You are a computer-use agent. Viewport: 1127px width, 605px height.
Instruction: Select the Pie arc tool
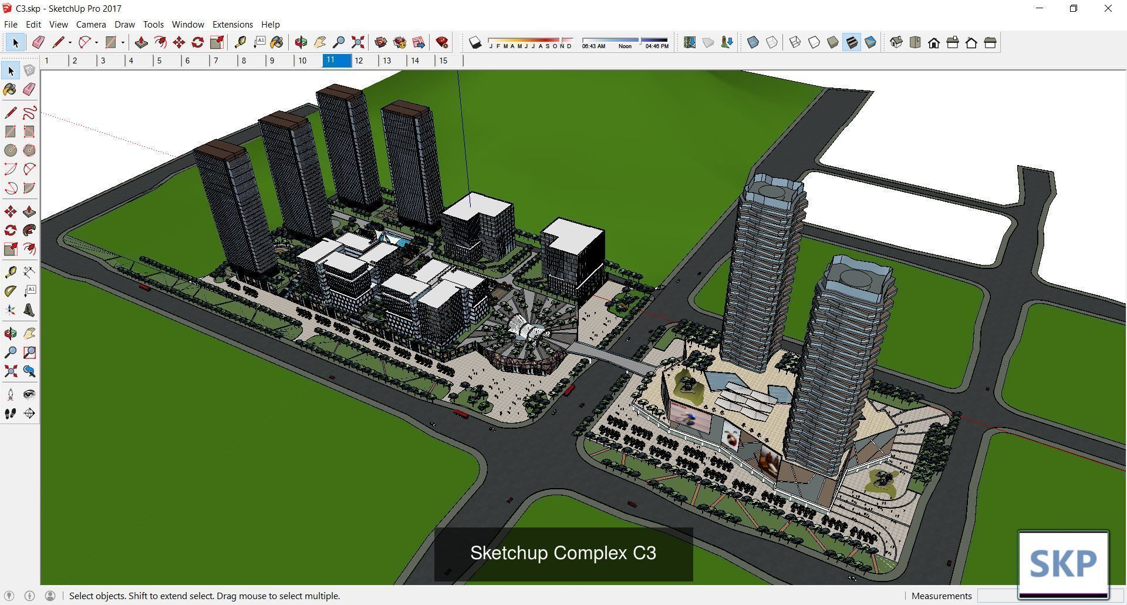(29, 188)
